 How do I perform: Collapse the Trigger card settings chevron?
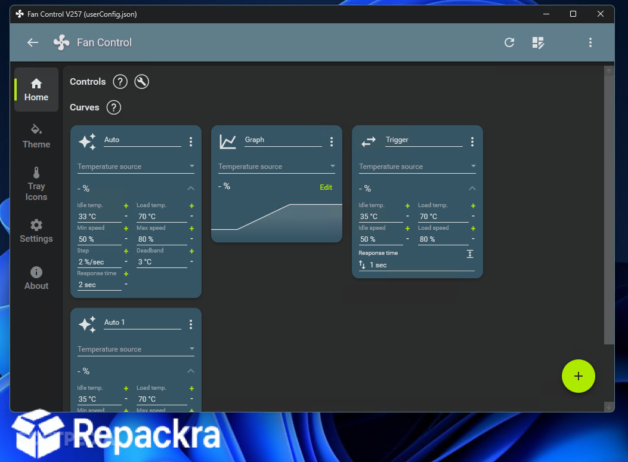472,189
